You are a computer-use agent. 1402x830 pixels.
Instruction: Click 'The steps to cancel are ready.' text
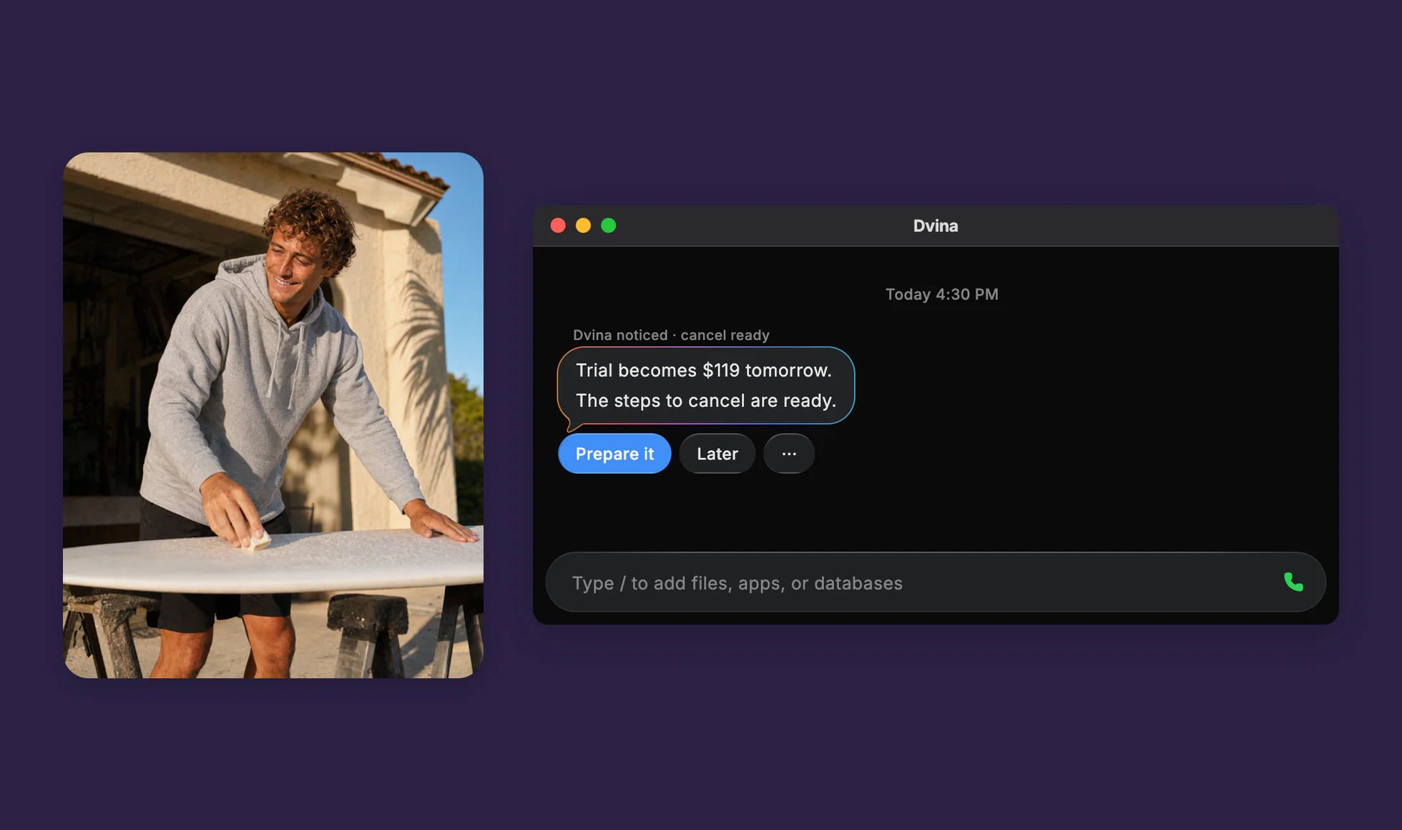click(x=706, y=401)
